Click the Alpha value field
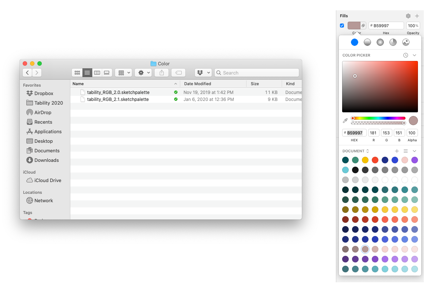 412,133
